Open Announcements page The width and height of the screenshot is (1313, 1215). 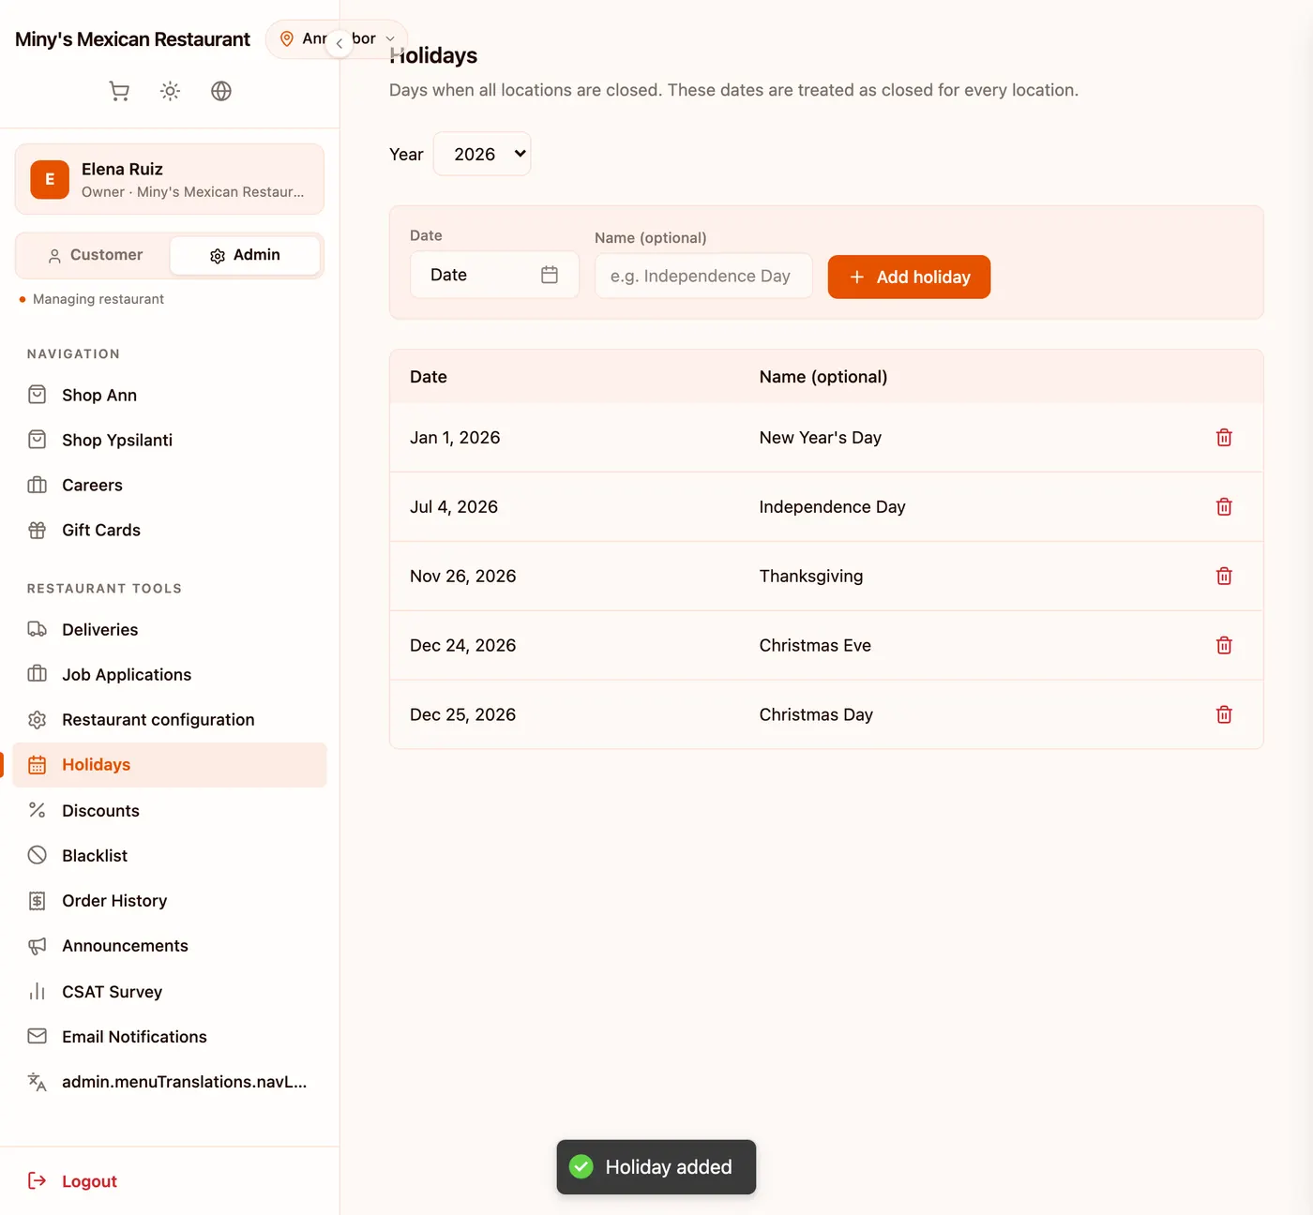pos(170,946)
